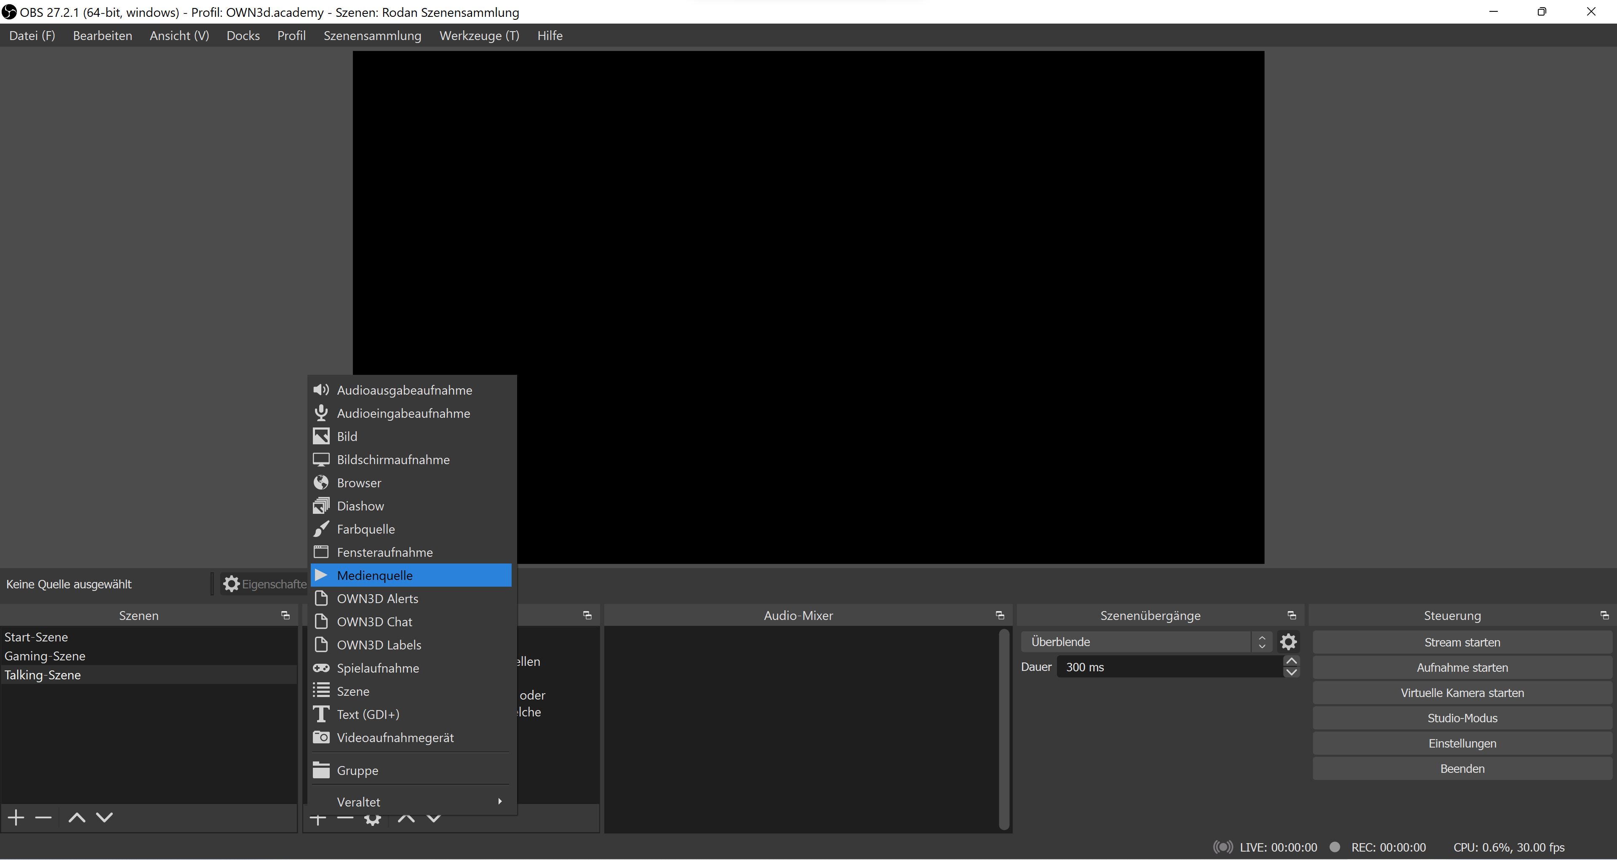Select the Videoaufnahmegerät camera icon

click(321, 737)
